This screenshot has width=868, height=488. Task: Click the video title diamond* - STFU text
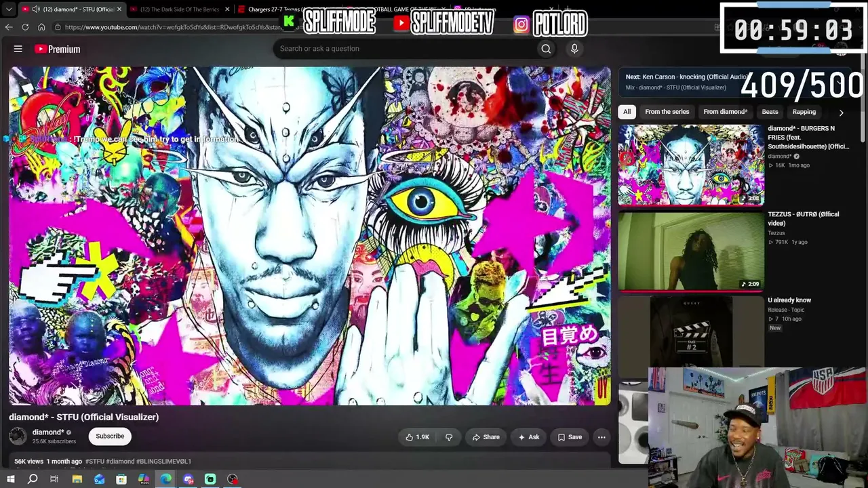click(83, 418)
